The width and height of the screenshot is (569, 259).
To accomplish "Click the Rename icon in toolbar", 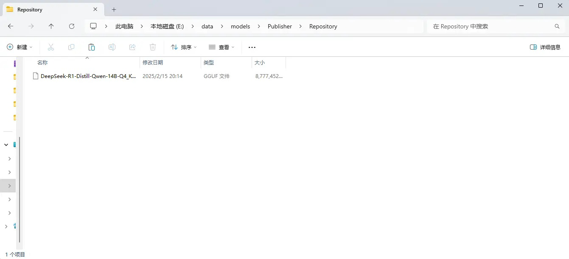I will 112,47.
